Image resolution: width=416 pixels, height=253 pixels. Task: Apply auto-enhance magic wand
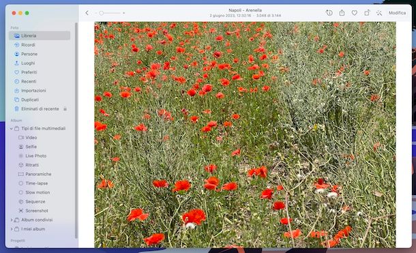point(379,13)
